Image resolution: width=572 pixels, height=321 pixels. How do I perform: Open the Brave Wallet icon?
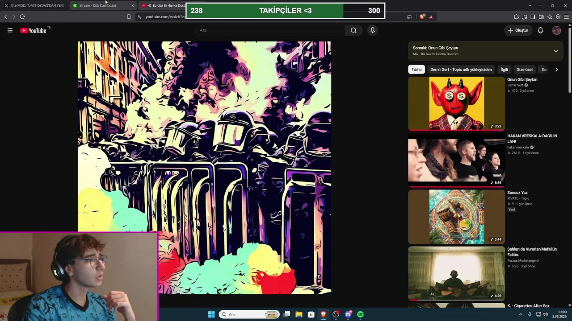coord(541,17)
